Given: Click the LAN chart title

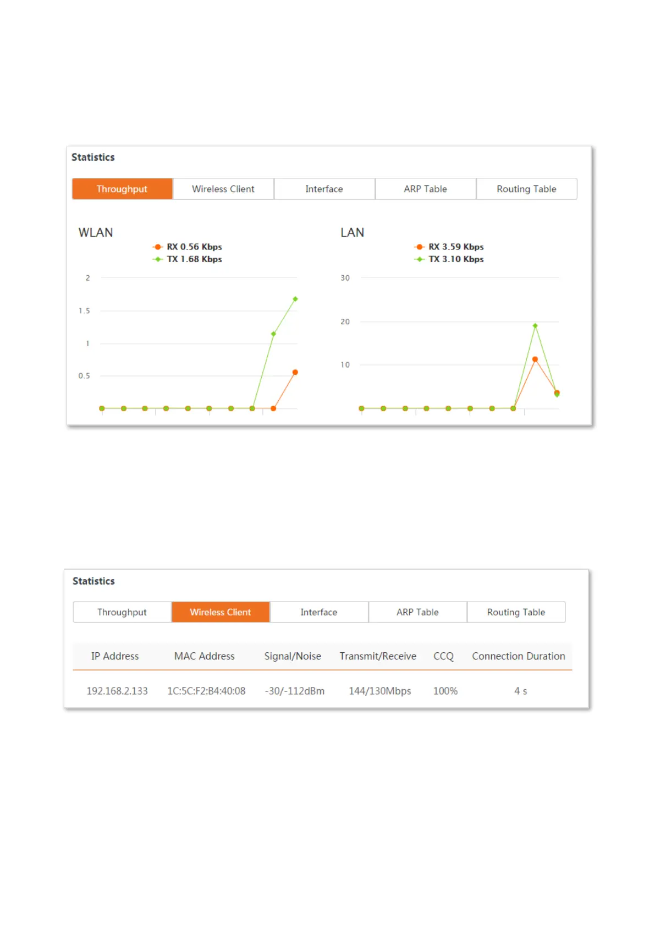Looking at the screenshot, I should 353,232.
